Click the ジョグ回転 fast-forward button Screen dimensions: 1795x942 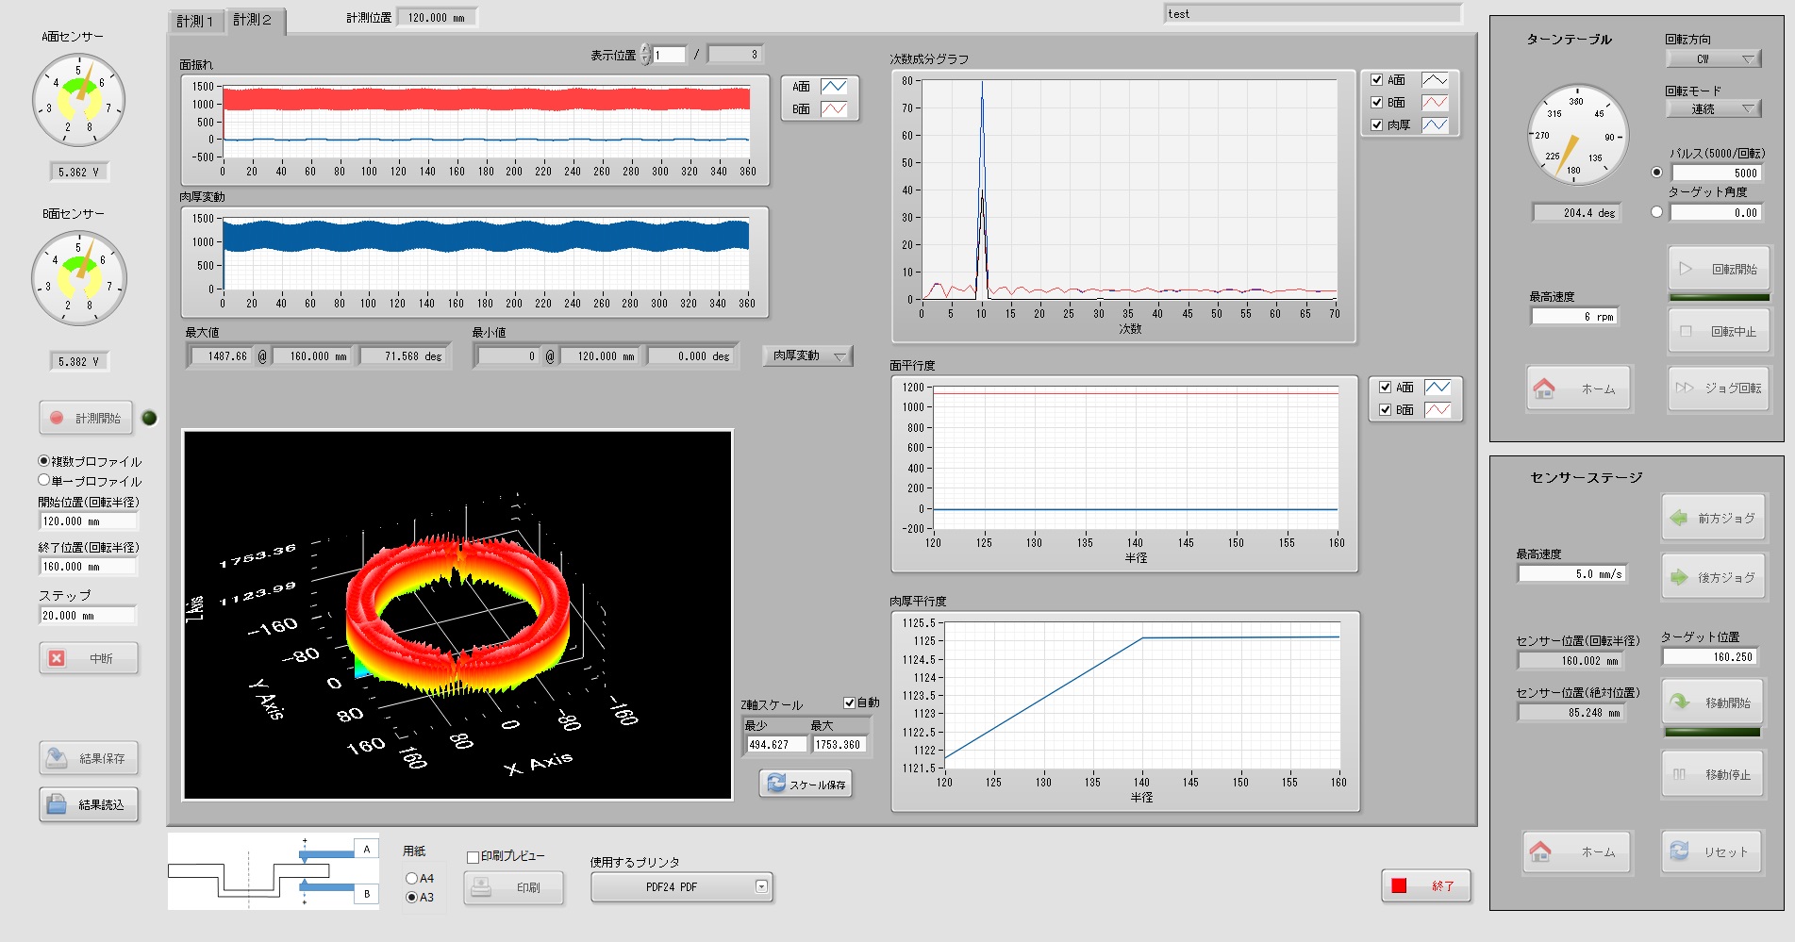pyautogui.click(x=1719, y=388)
